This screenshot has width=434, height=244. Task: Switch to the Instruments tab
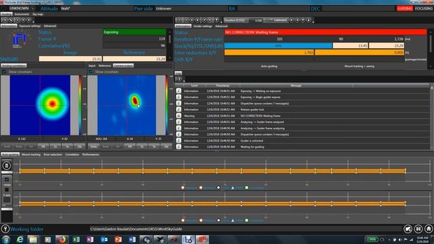click(x=22, y=14)
